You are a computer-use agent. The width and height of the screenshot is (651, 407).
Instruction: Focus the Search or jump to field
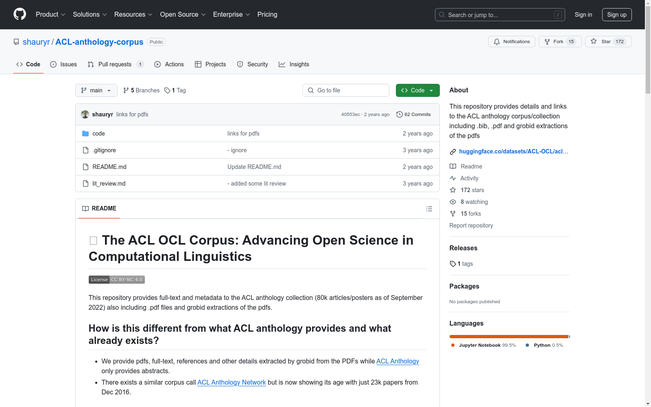click(x=500, y=15)
